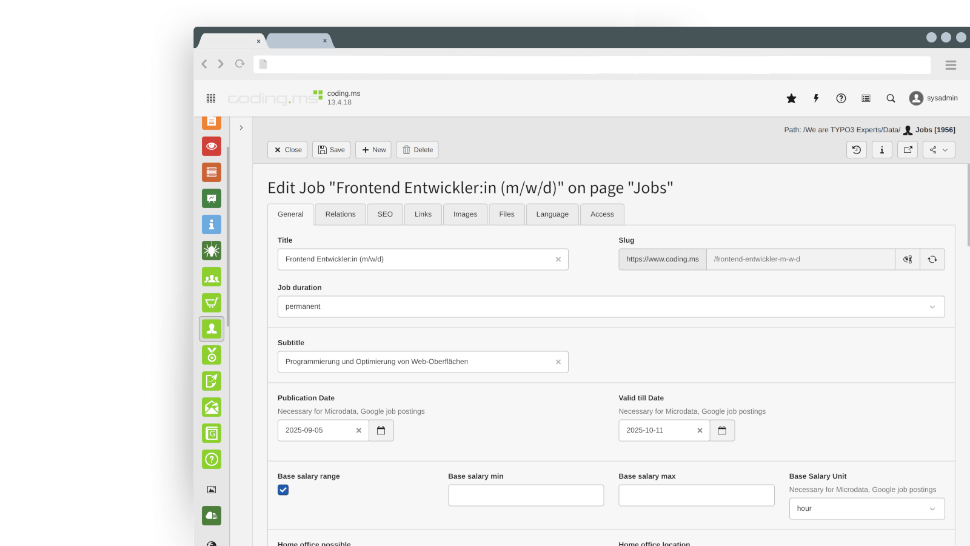This screenshot has width=970, height=546.
Task: Open the Base Salary Unit dropdown
Action: click(x=866, y=509)
